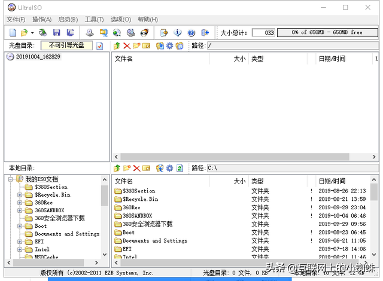The image size is (383, 281).
Task: Open the blue Info bubble icon
Action: click(178, 32)
